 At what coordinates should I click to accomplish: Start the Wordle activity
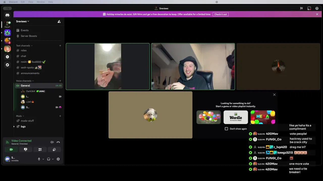click(236, 117)
